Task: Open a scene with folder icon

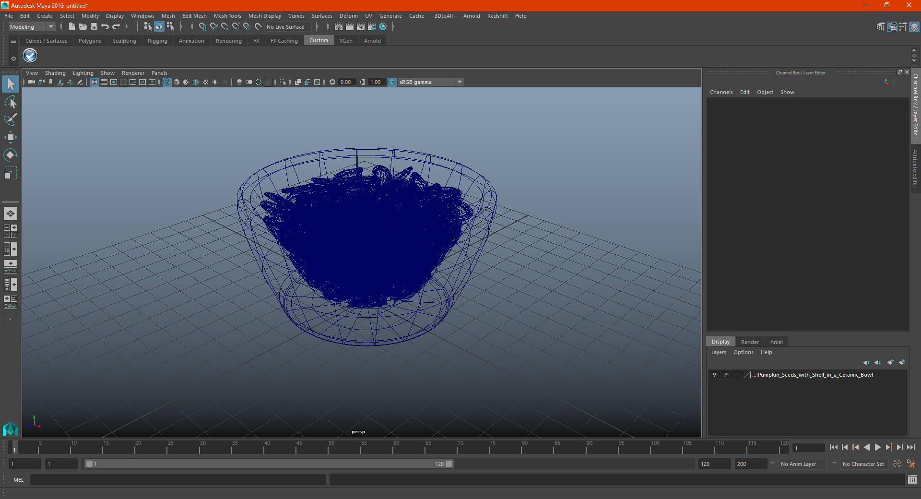Action: [x=83, y=27]
